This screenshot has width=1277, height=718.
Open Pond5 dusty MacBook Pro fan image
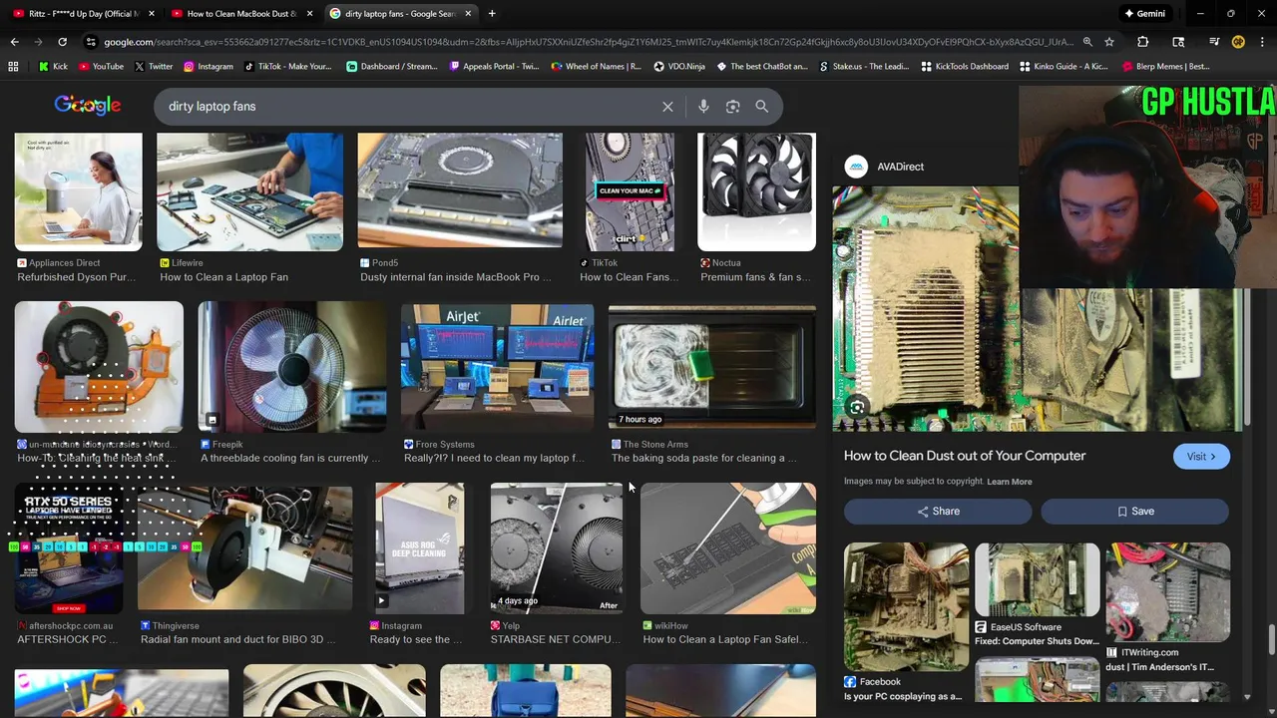click(x=460, y=191)
